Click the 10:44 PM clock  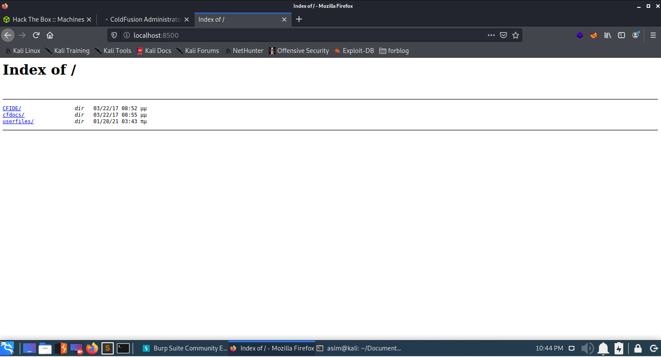(549, 348)
